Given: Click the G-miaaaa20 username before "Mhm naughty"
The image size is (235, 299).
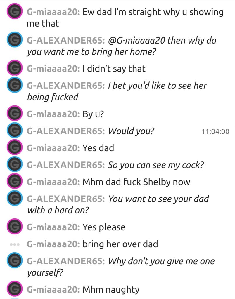Looking at the screenshot, I should point(53,289).
